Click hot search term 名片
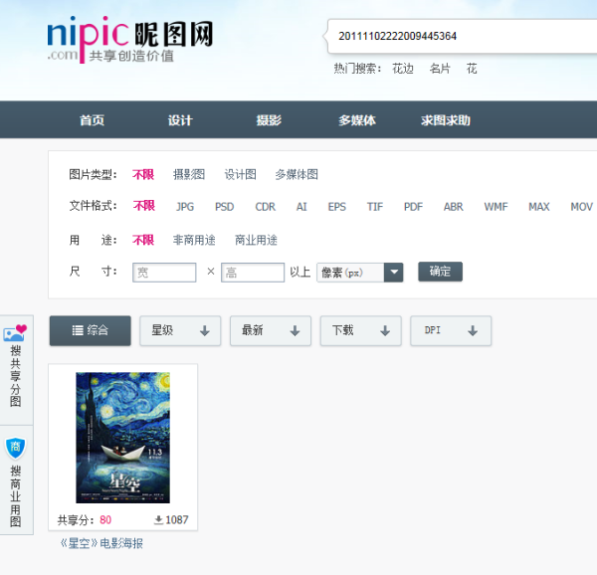597x575 pixels. click(440, 69)
